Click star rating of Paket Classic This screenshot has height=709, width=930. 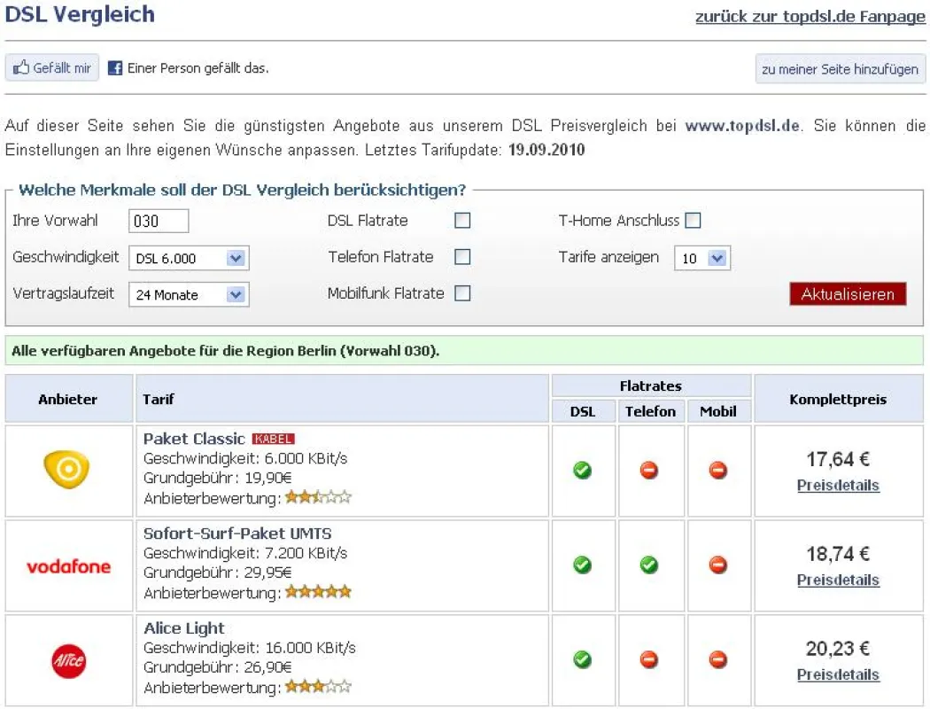[319, 497]
